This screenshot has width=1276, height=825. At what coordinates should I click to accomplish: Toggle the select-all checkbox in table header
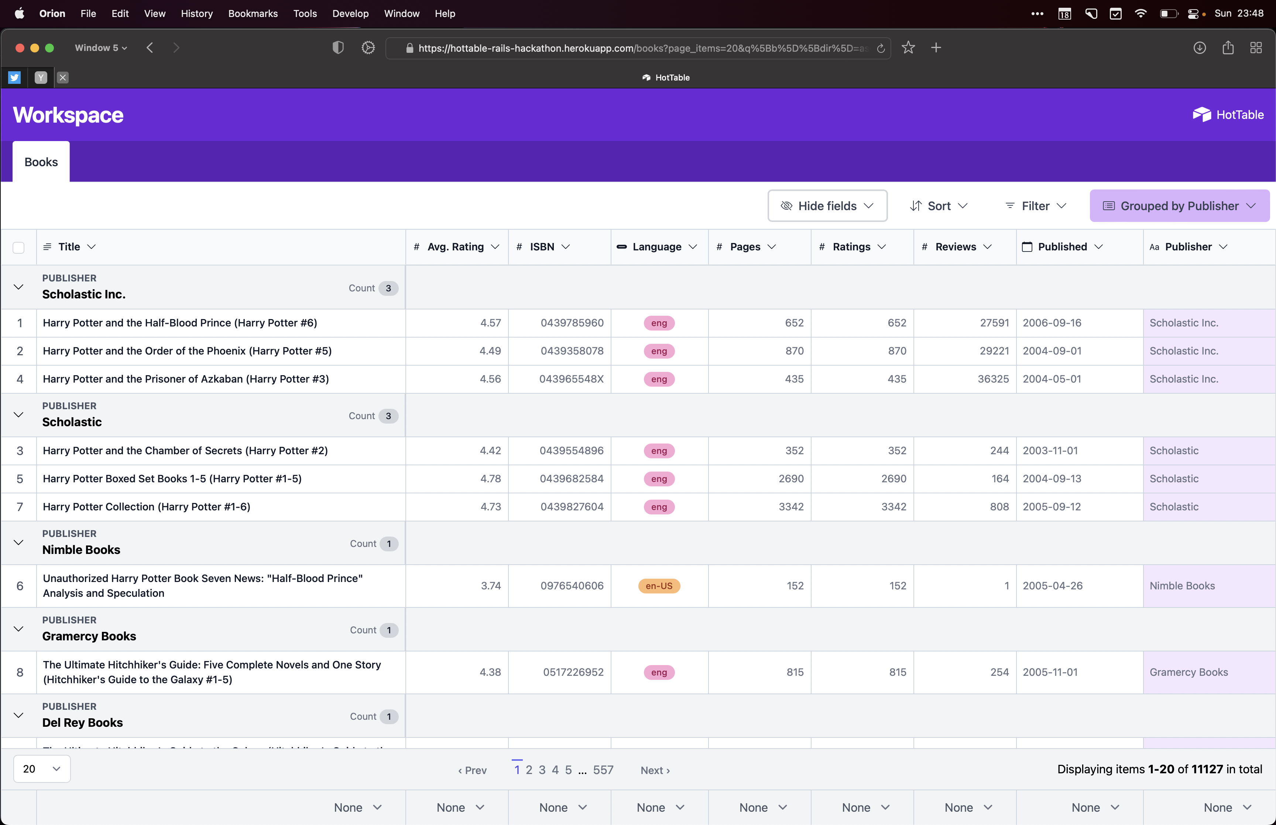(x=19, y=247)
